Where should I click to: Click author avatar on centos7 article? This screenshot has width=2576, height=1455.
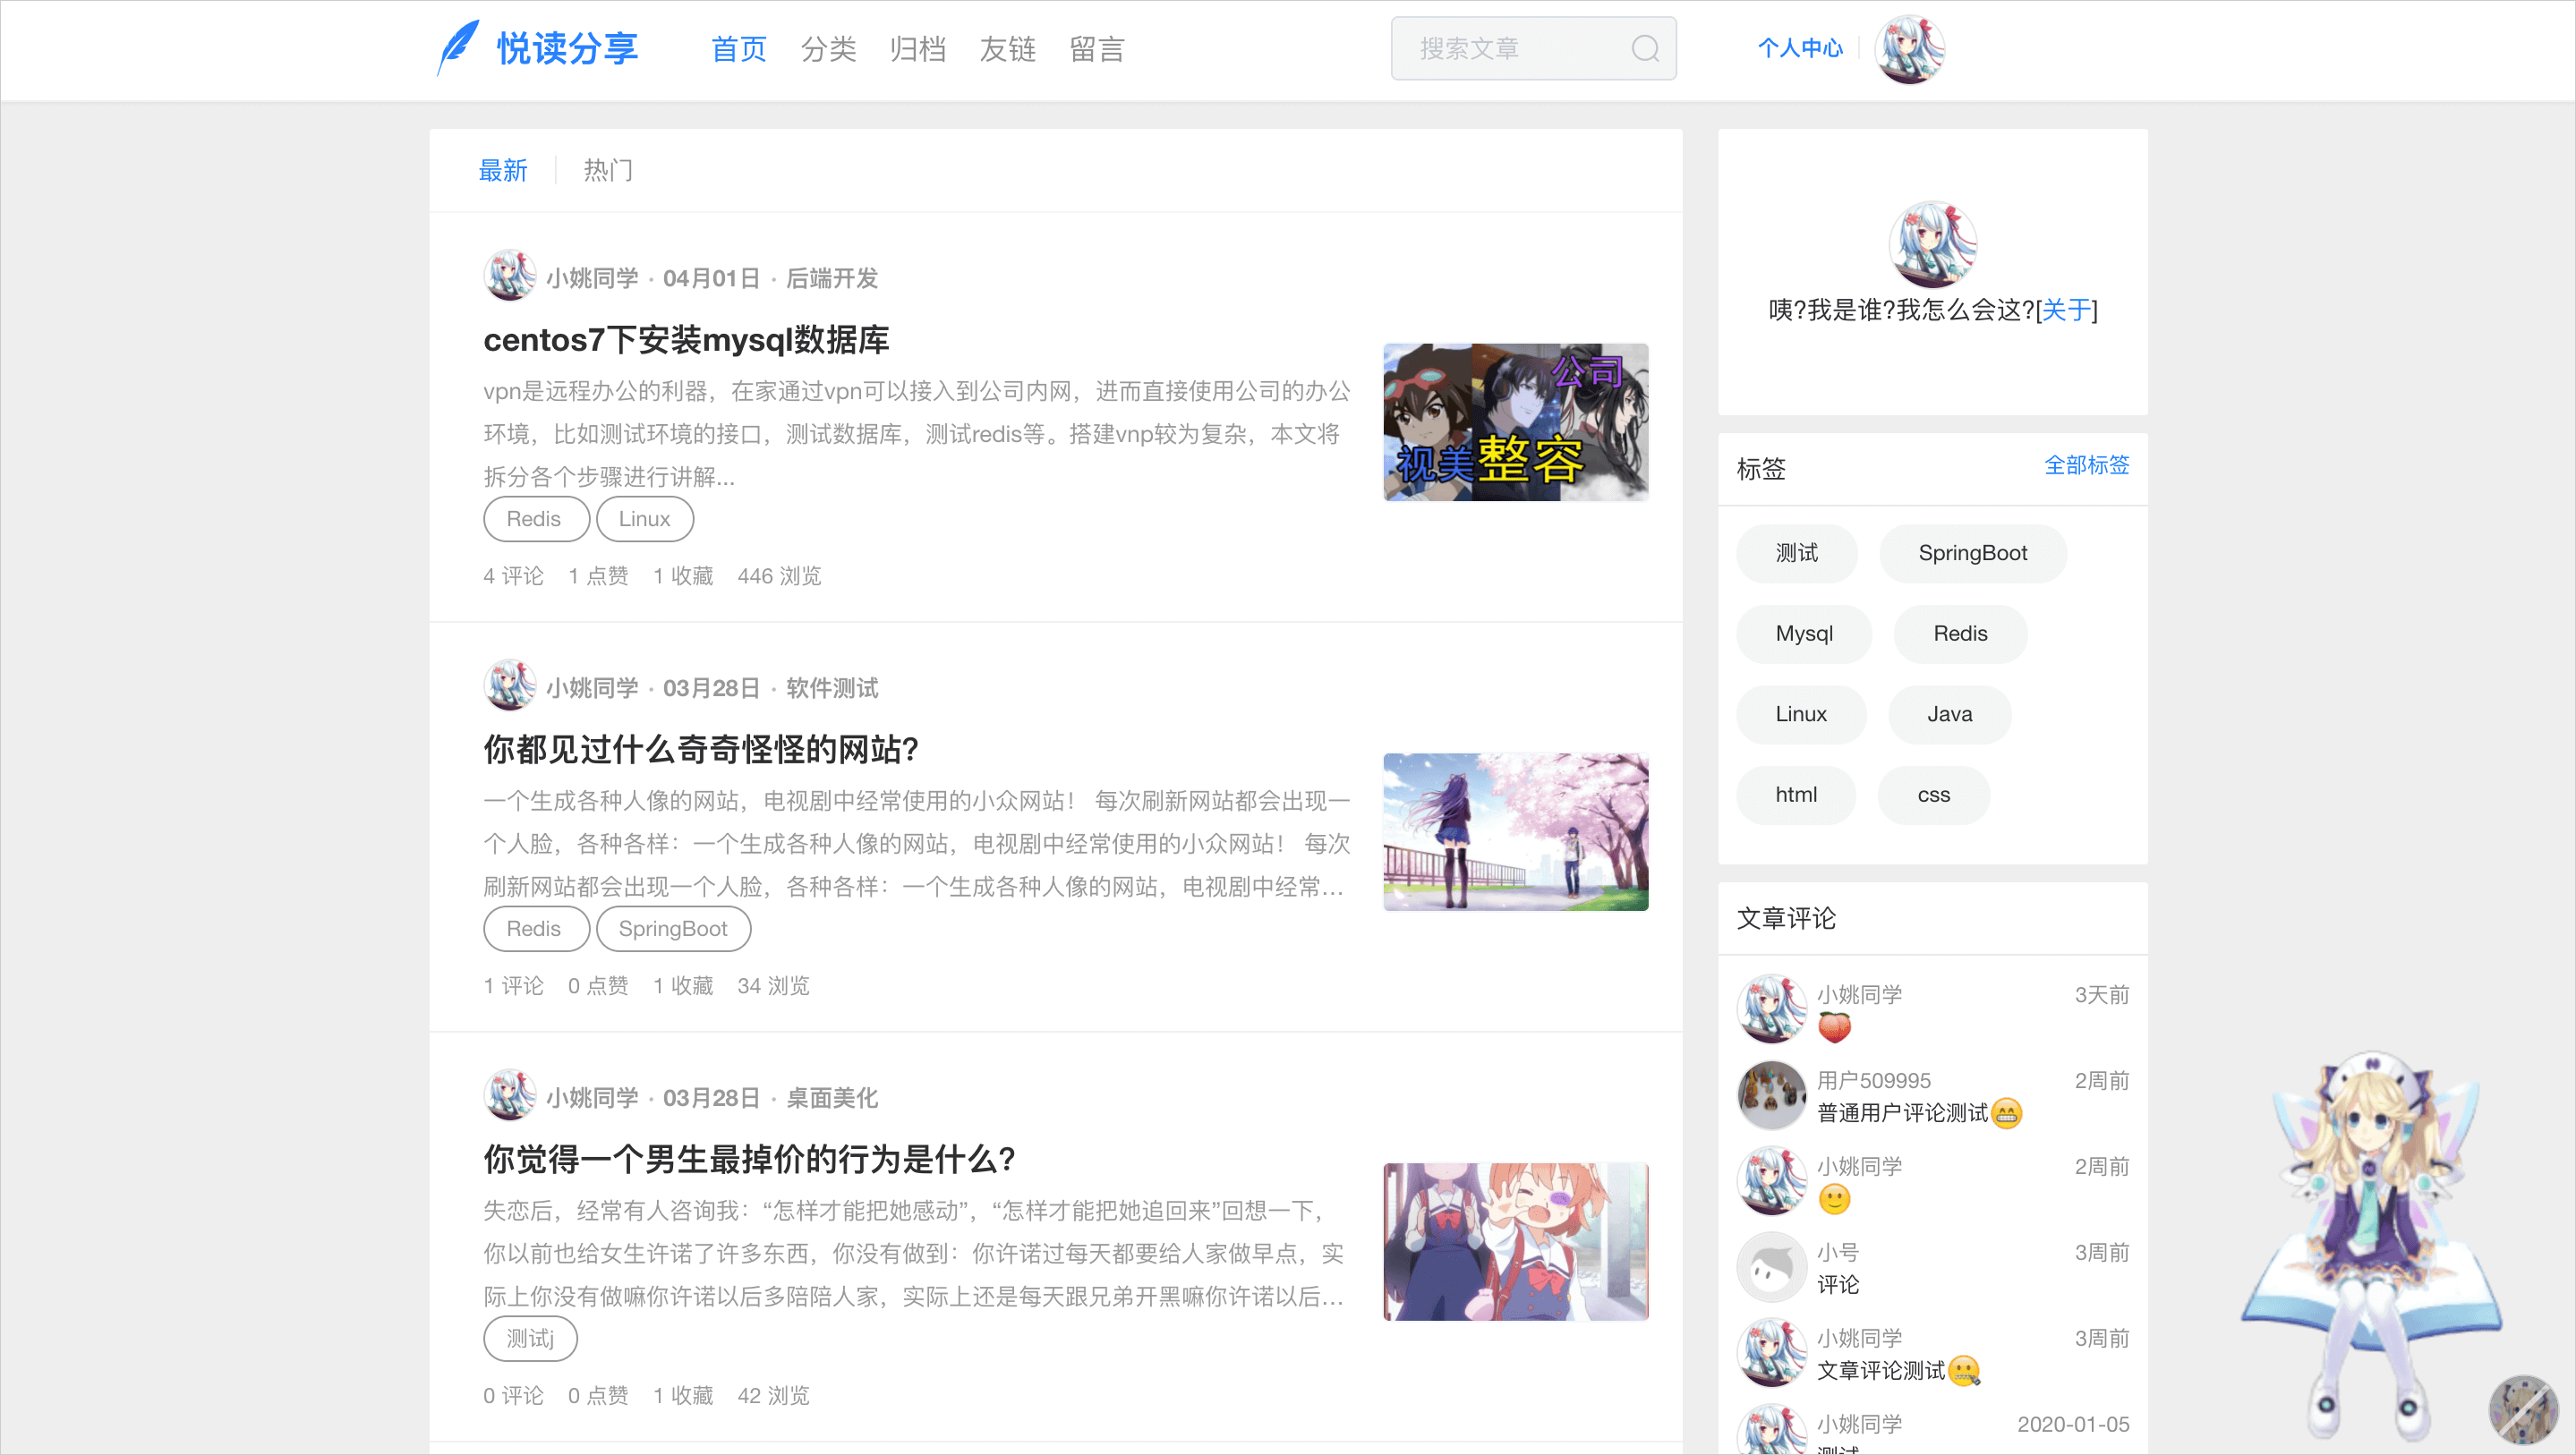[x=509, y=276]
